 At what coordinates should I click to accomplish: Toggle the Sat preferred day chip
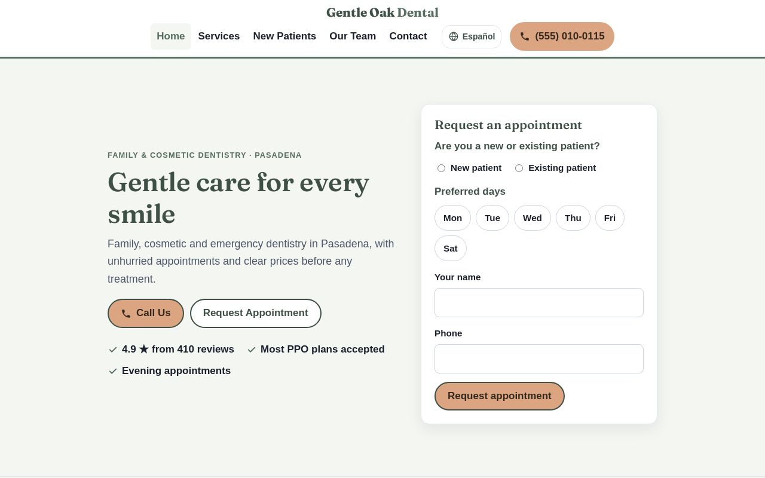451,248
